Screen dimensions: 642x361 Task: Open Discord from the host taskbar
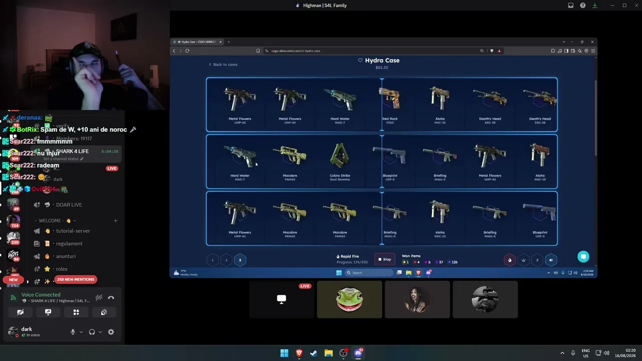(x=358, y=353)
